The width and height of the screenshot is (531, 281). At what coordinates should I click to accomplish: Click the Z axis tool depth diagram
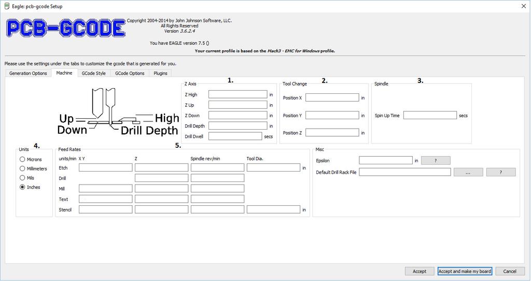pyautogui.click(x=119, y=111)
